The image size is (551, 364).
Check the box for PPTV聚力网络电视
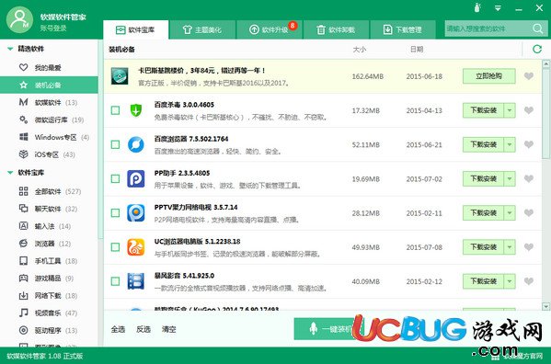115,212
